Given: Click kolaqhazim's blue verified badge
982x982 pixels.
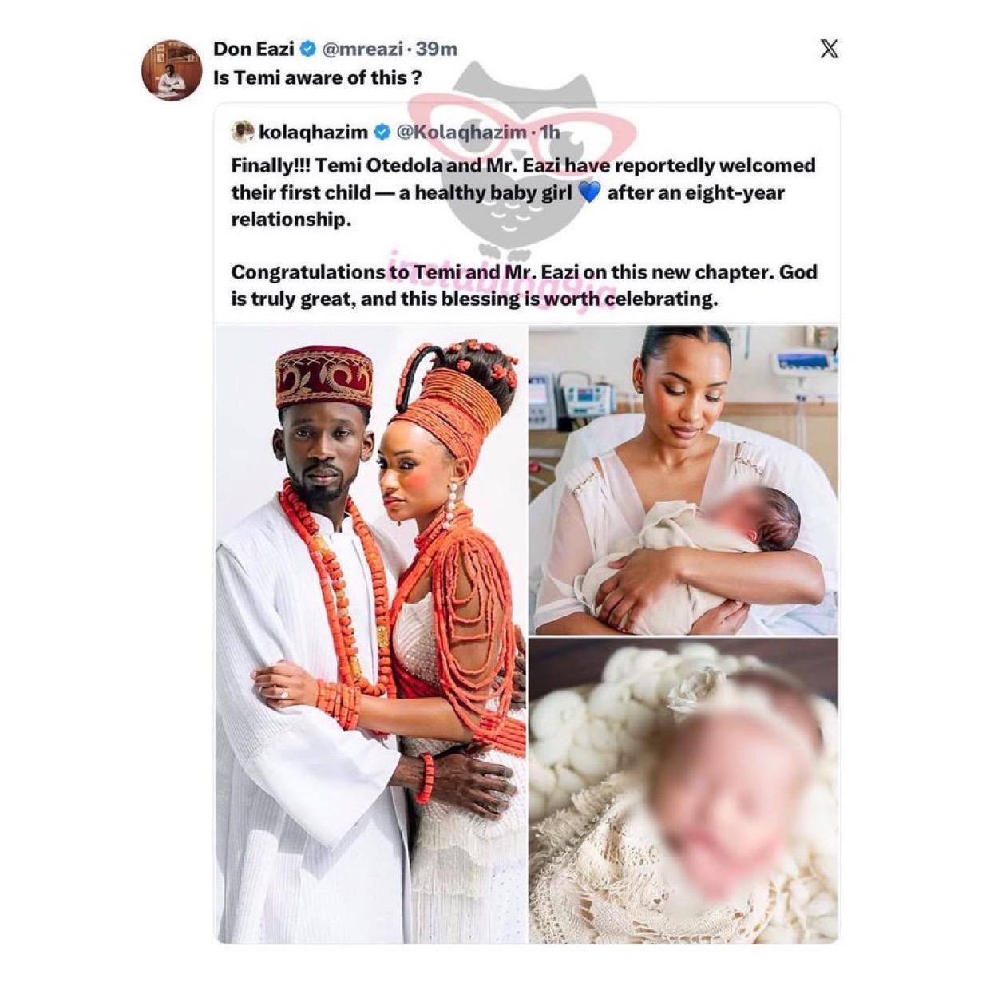Looking at the screenshot, I should 382,132.
